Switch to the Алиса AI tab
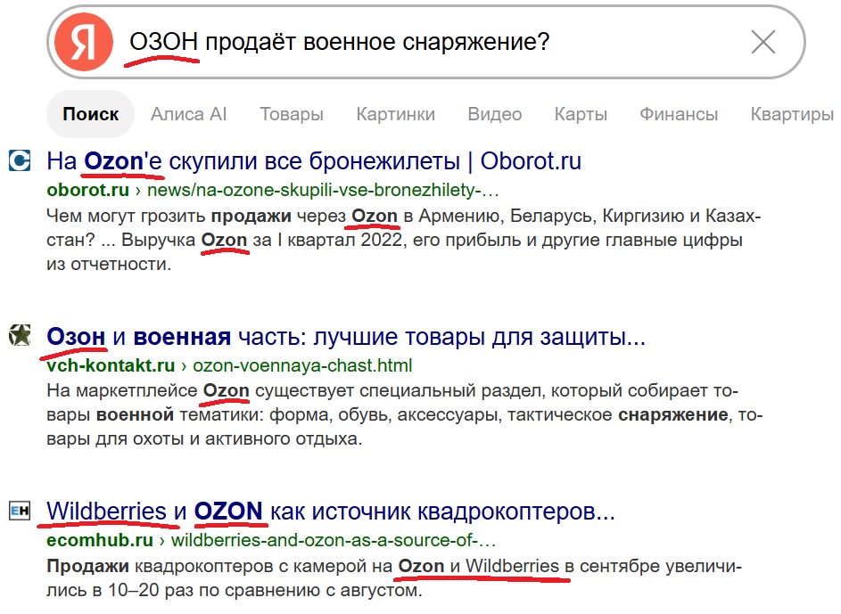Screen dimensions: 841x614 coord(189,114)
